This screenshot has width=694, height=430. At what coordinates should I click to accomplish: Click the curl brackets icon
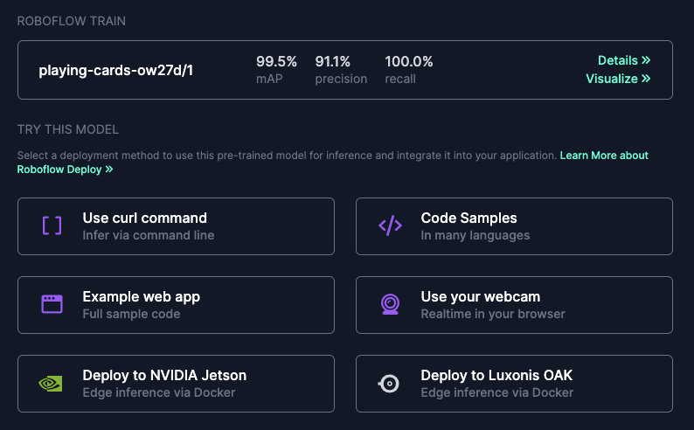[x=52, y=225]
